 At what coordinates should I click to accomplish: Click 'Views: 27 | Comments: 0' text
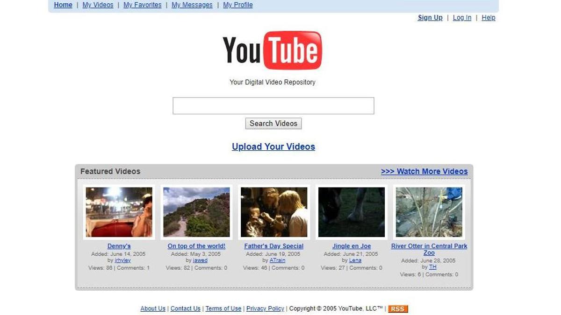pyautogui.click(x=352, y=268)
